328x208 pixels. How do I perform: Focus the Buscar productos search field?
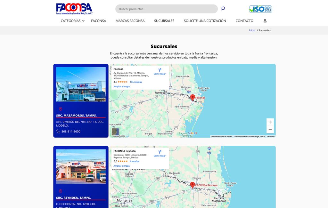click(167, 9)
